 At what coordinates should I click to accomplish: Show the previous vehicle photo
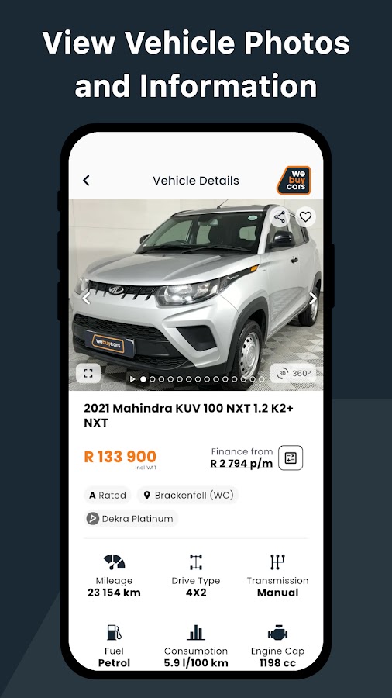pos(86,299)
